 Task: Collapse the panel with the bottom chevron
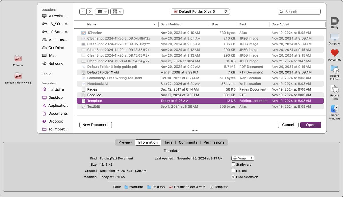[195, 130]
